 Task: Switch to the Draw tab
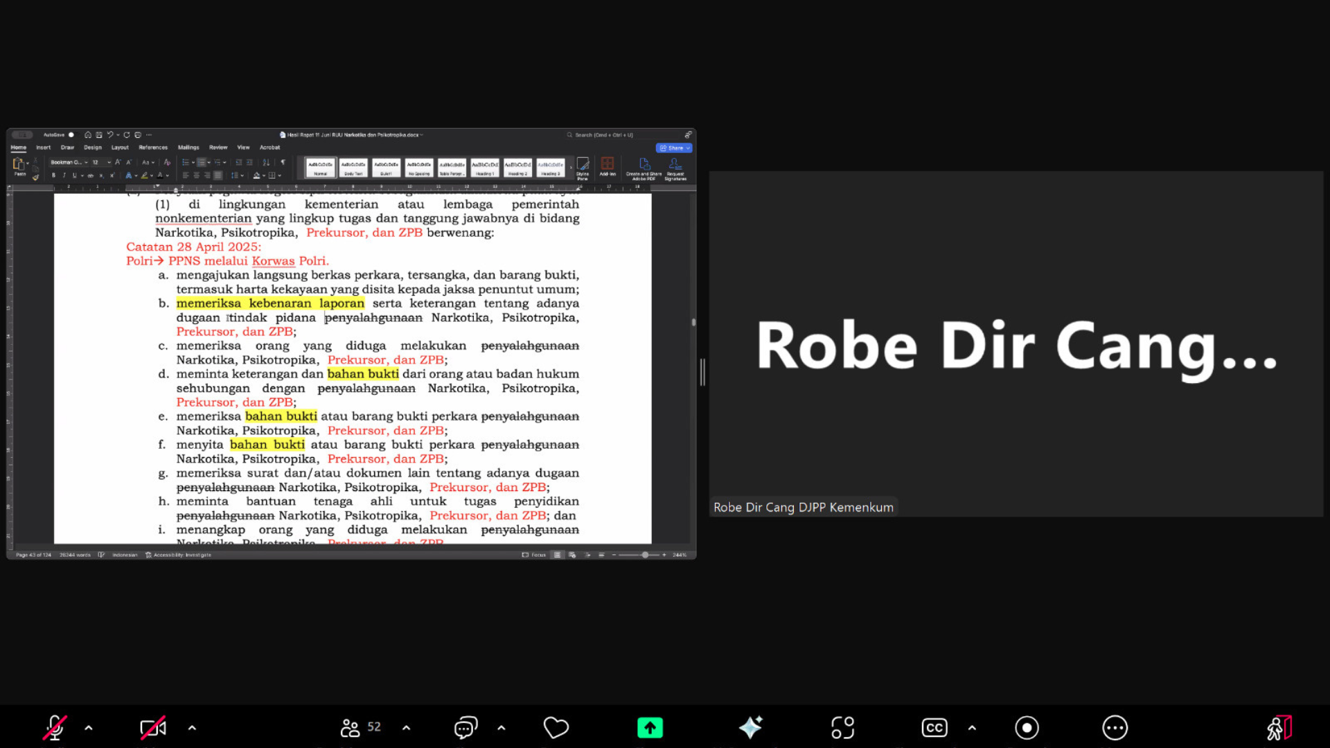pos(67,148)
